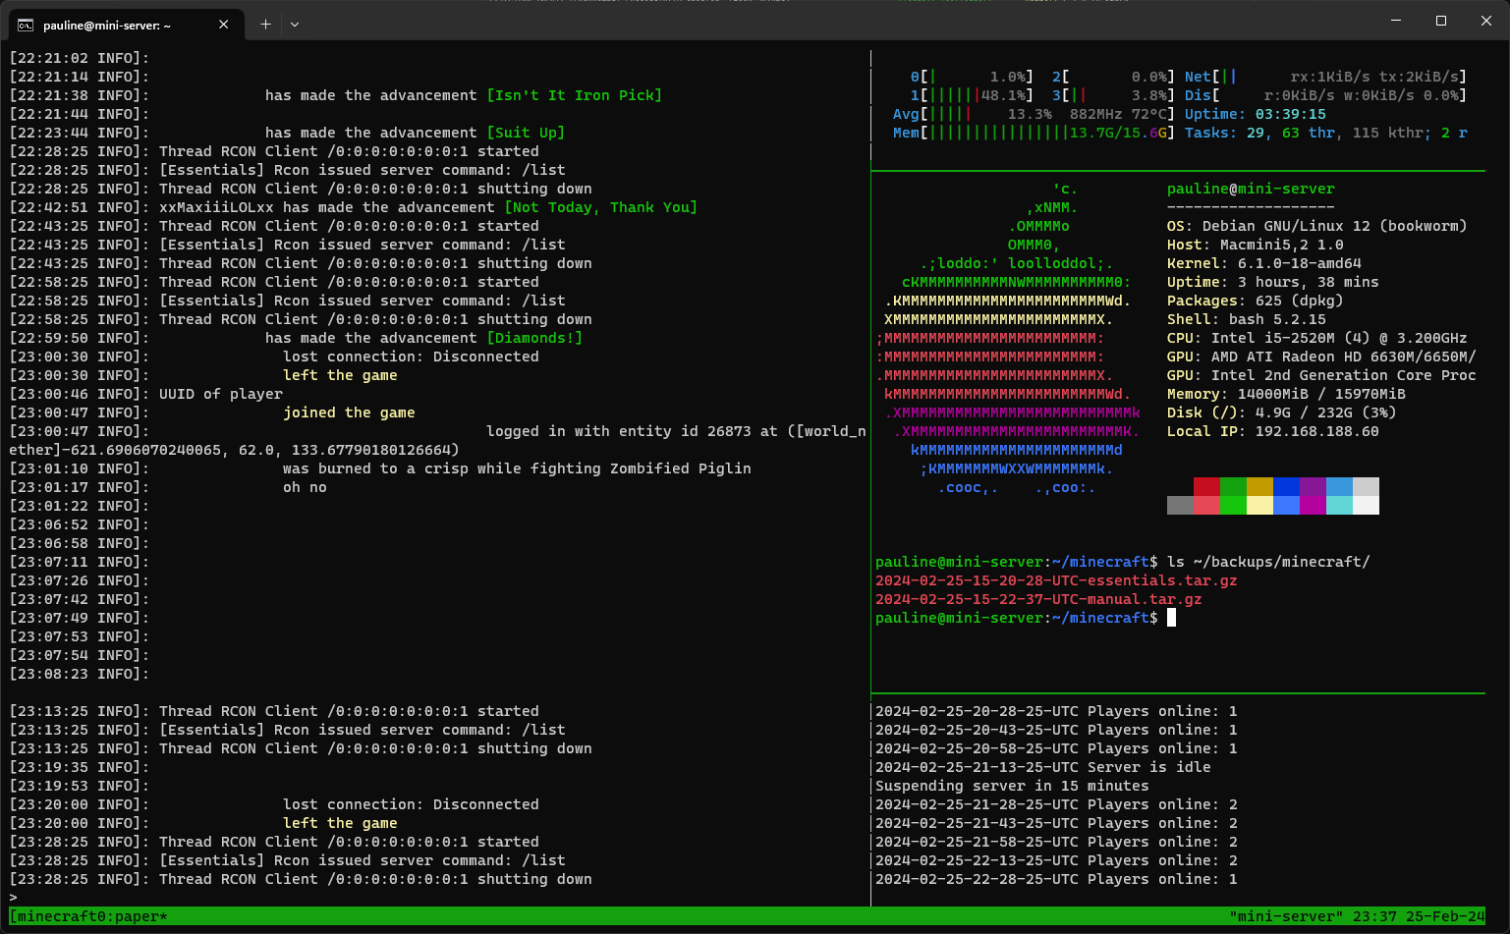Click the essentials.tar.gz backup filename
1510x934 pixels.
click(x=1056, y=580)
